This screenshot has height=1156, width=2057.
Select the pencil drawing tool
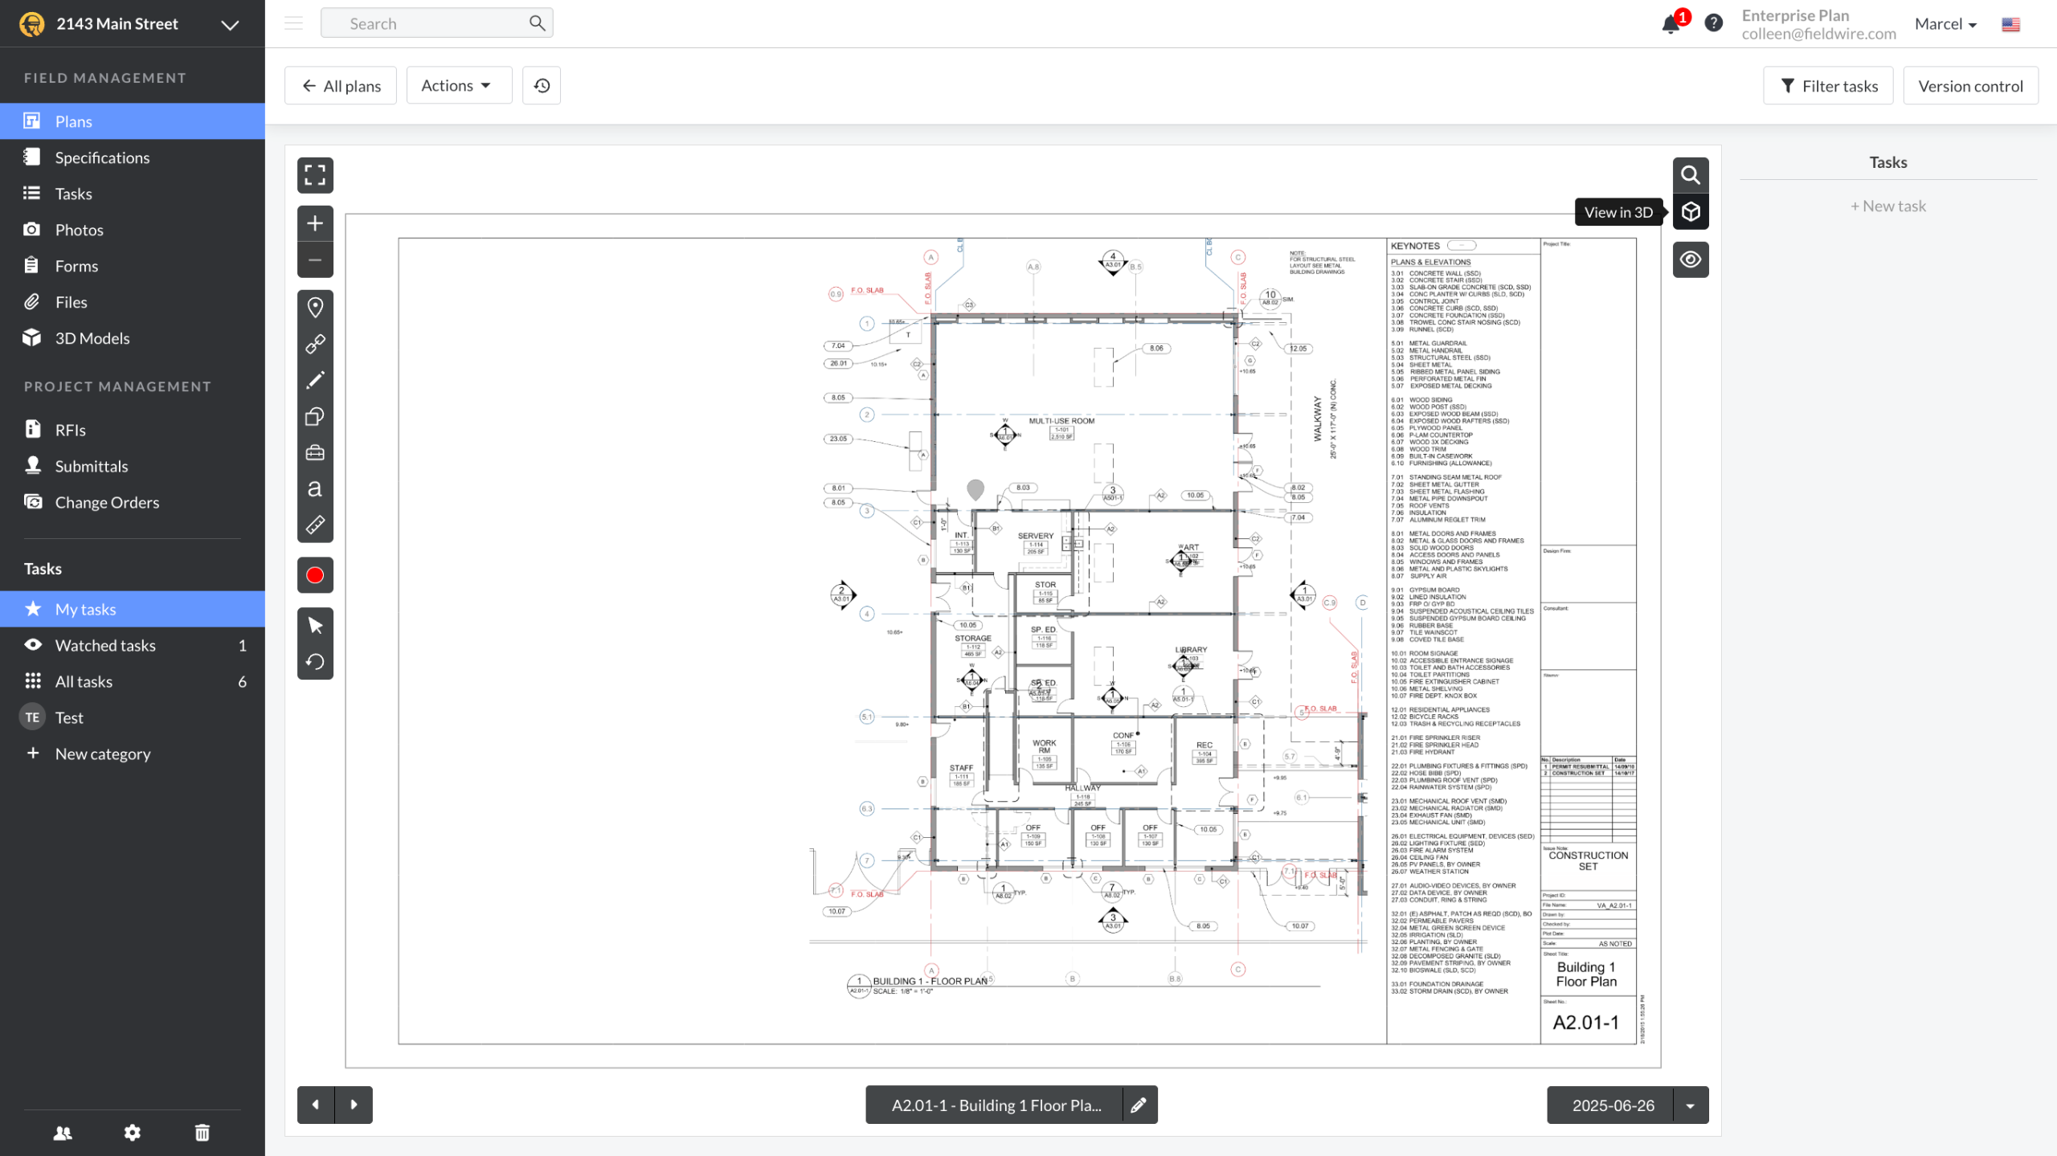point(315,380)
